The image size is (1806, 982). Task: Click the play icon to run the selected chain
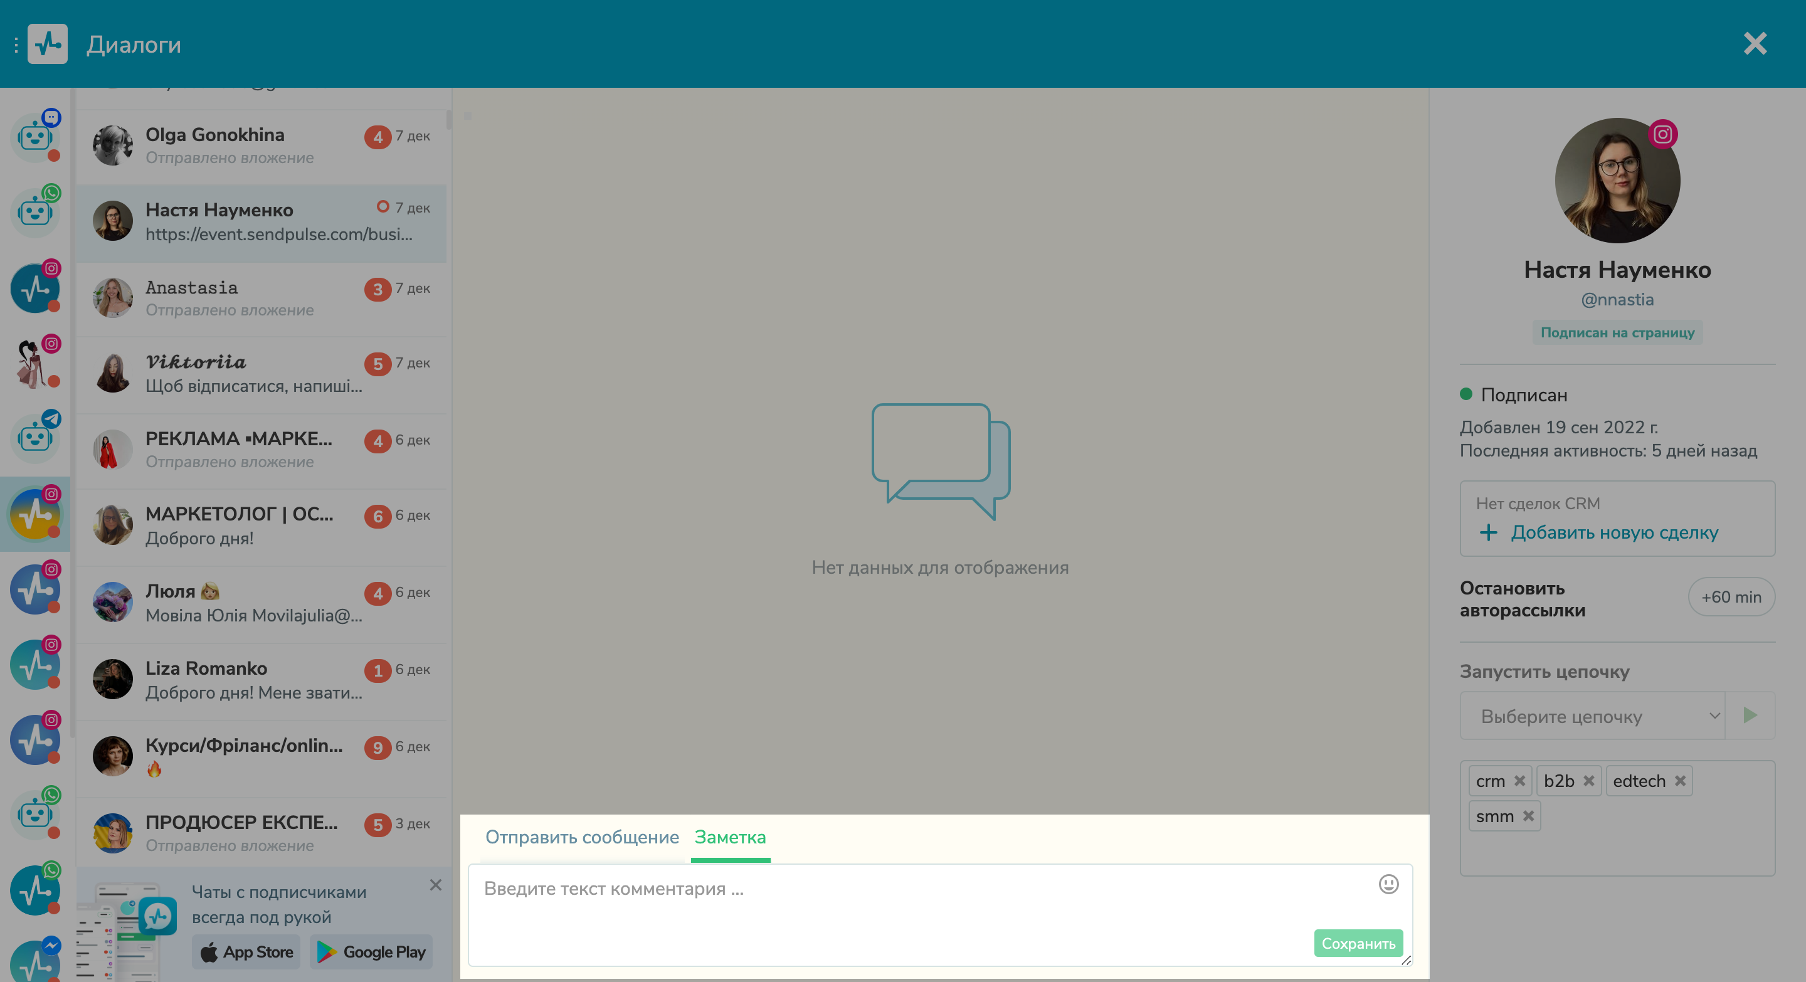1750,715
